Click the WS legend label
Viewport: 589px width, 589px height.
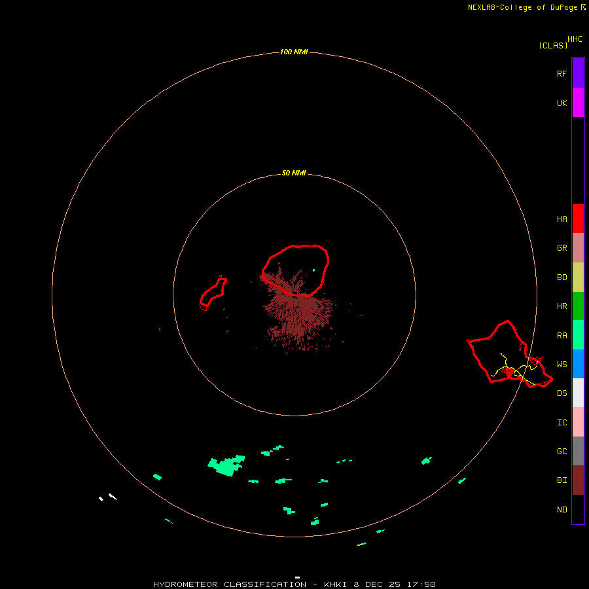click(562, 365)
